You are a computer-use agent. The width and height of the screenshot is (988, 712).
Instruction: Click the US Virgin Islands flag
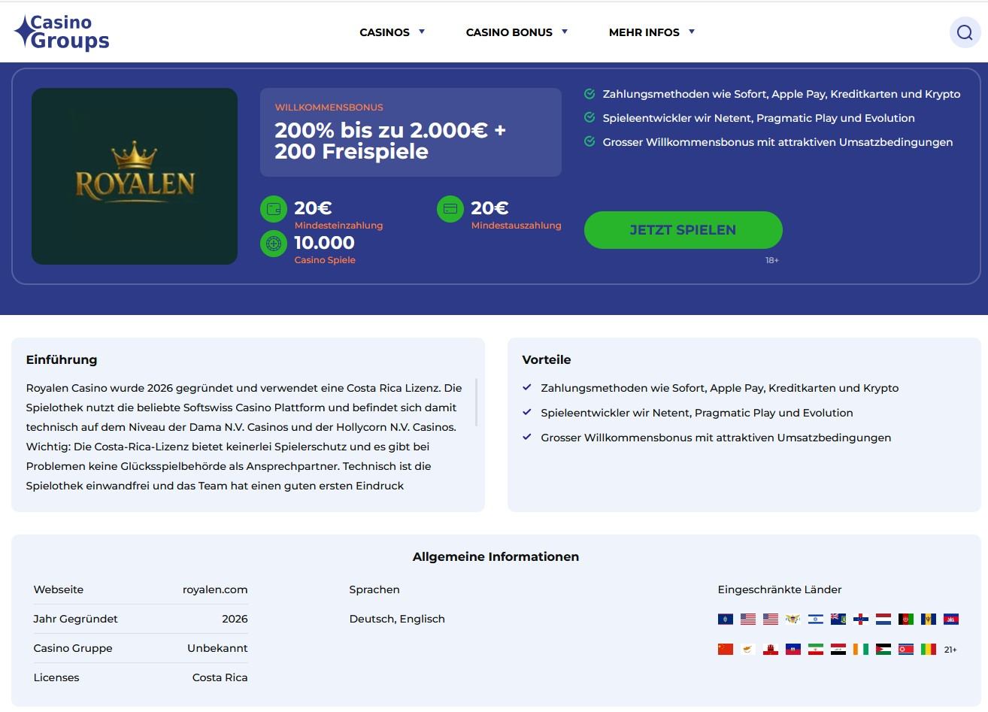click(793, 620)
